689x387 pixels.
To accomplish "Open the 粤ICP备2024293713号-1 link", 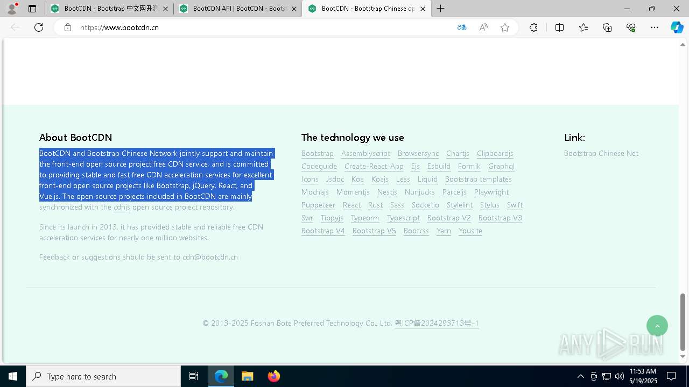I will [437, 323].
